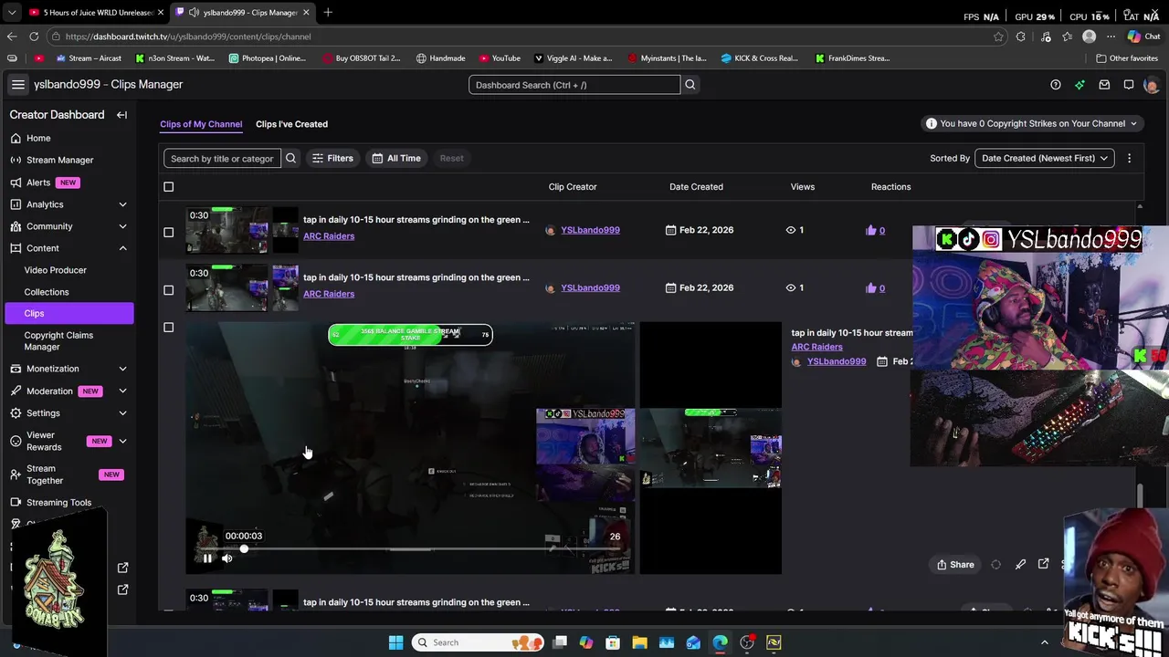This screenshot has width=1169, height=657.
Task: Refresh the browser page
Action: tap(34, 36)
